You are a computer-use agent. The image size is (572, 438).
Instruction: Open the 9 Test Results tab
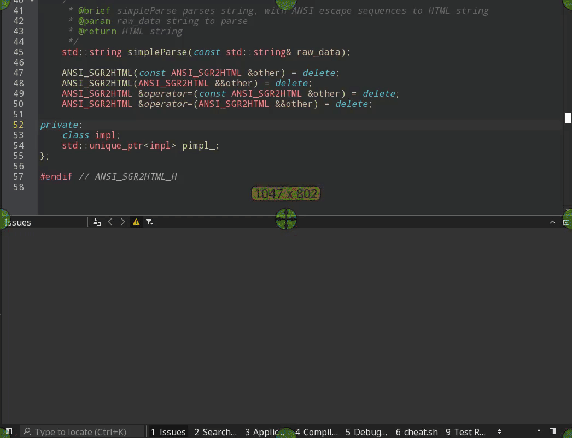(x=465, y=432)
